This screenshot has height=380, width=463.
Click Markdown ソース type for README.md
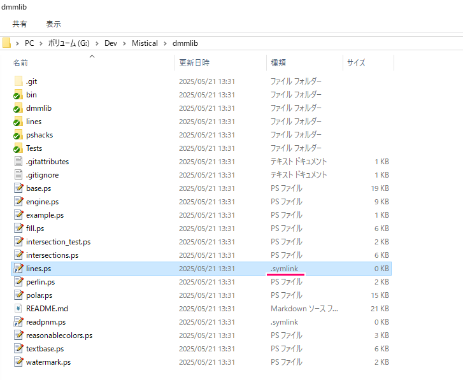click(304, 309)
